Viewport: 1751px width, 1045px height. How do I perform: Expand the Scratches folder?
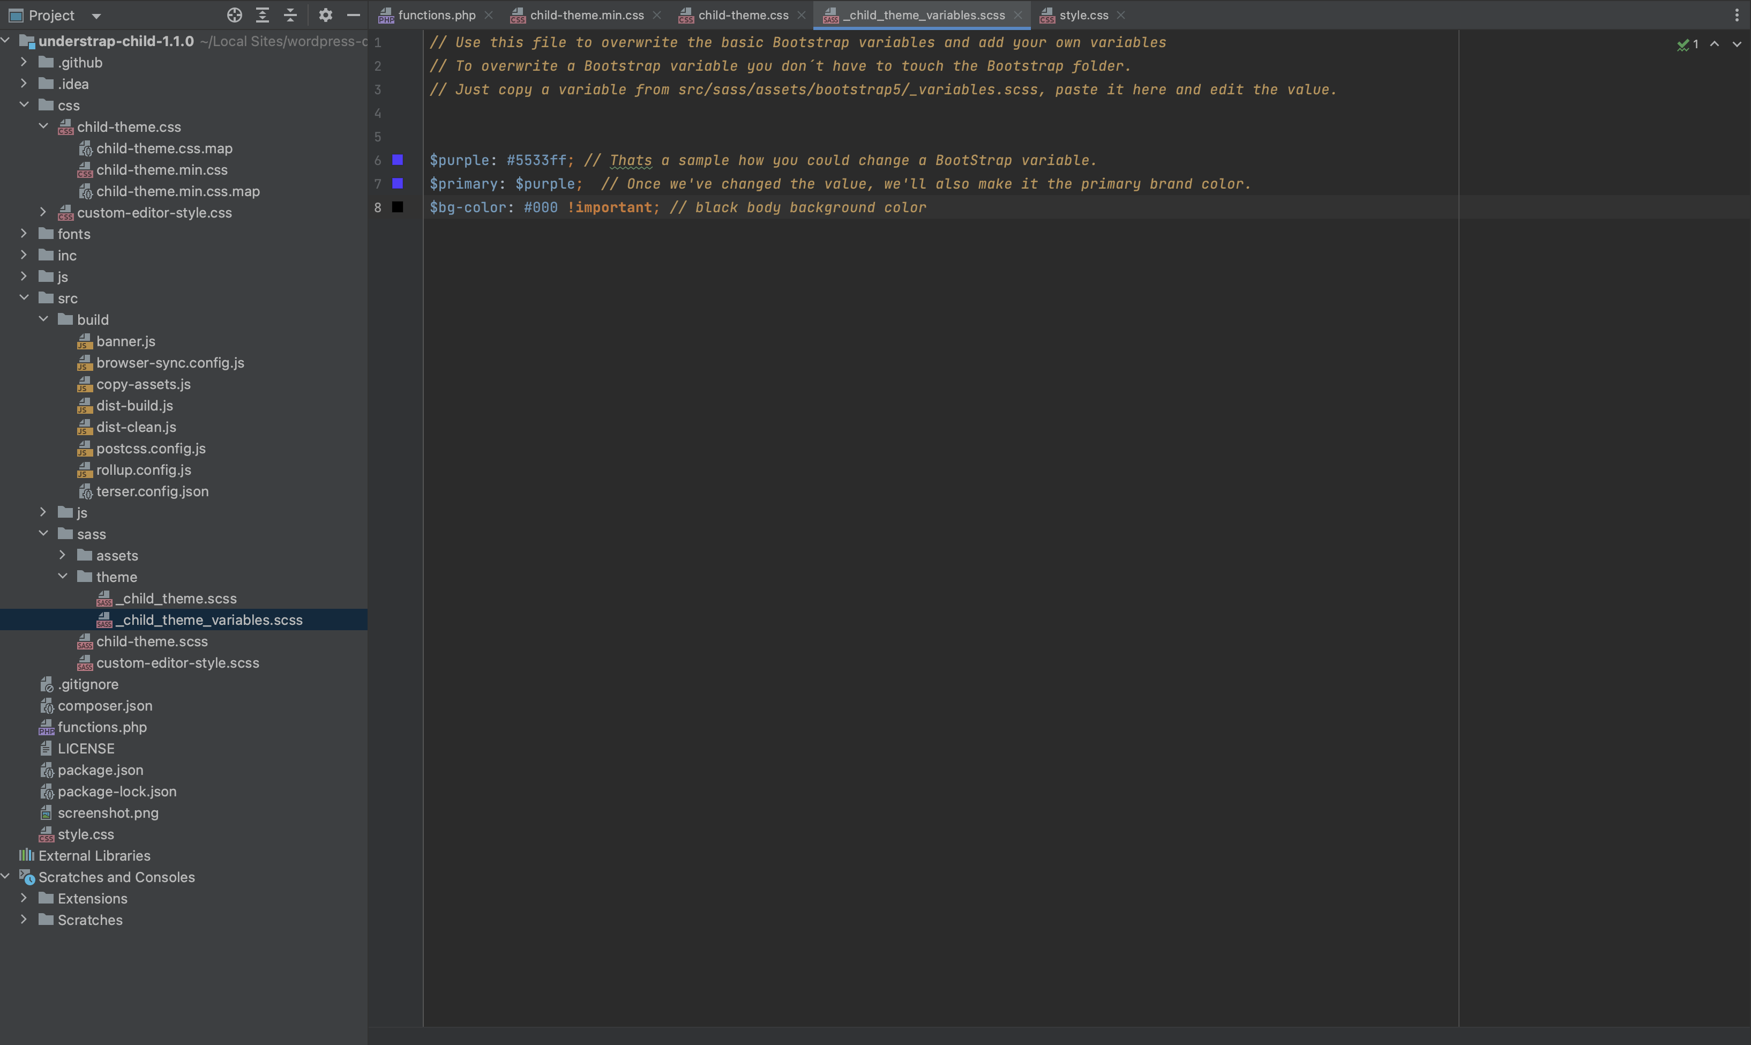click(x=23, y=920)
